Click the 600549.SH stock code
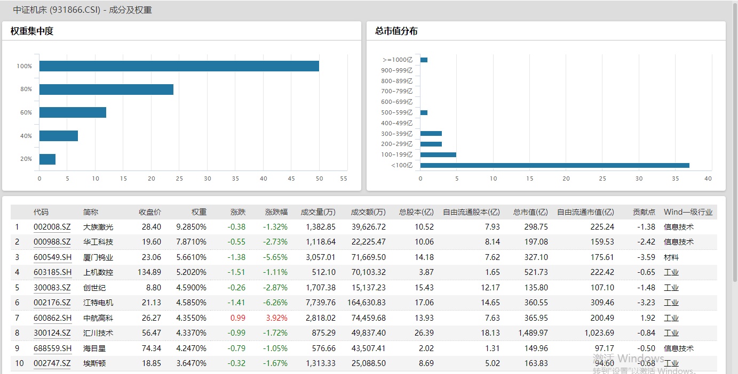The width and height of the screenshot is (738, 374). coord(52,257)
